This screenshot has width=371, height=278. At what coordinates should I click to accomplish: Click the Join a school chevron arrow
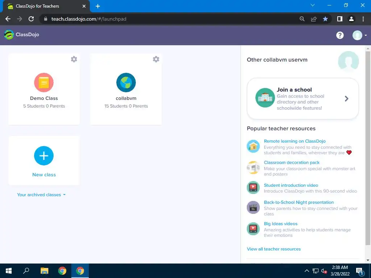coord(346,98)
